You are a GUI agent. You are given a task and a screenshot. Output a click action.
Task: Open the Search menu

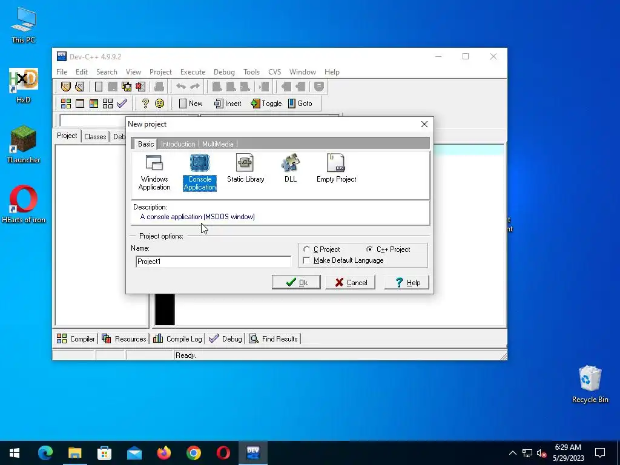click(x=107, y=72)
